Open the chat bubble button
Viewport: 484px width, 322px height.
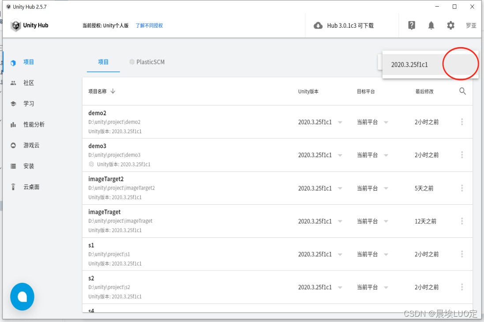click(22, 297)
